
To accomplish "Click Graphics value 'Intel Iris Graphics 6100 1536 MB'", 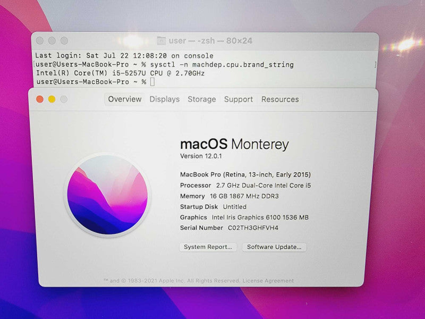I will tap(260, 217).
